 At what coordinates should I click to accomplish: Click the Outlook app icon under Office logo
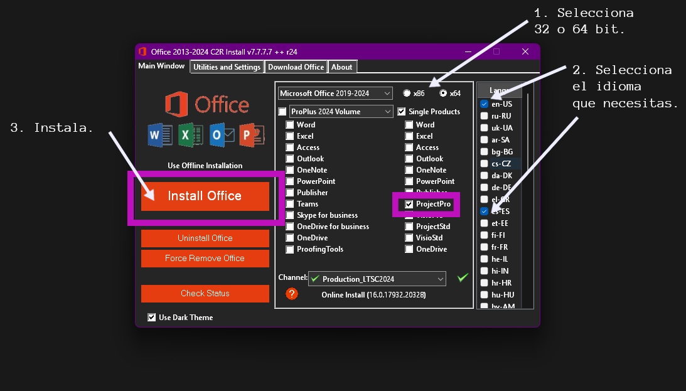pos(222,135)
